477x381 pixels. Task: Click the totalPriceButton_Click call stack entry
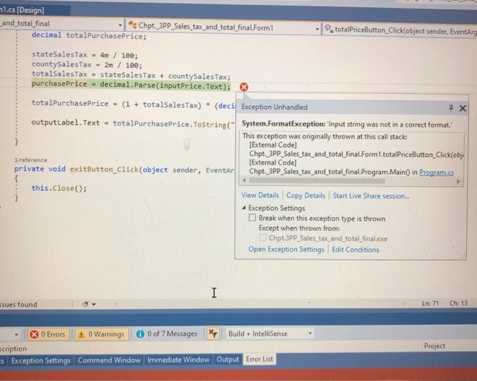coord(356,154)
